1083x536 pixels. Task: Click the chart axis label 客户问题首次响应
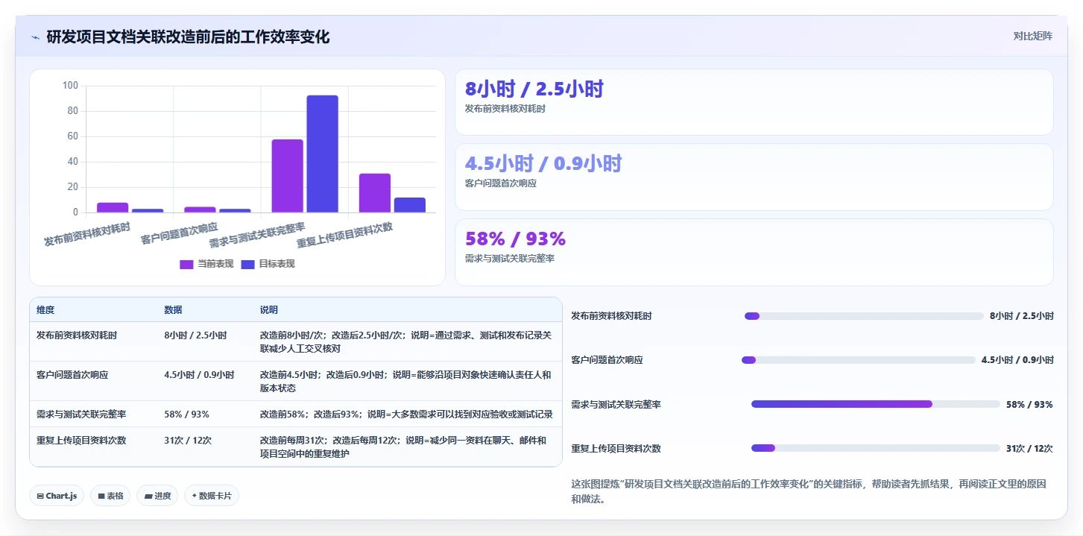[x=180, y=233]
